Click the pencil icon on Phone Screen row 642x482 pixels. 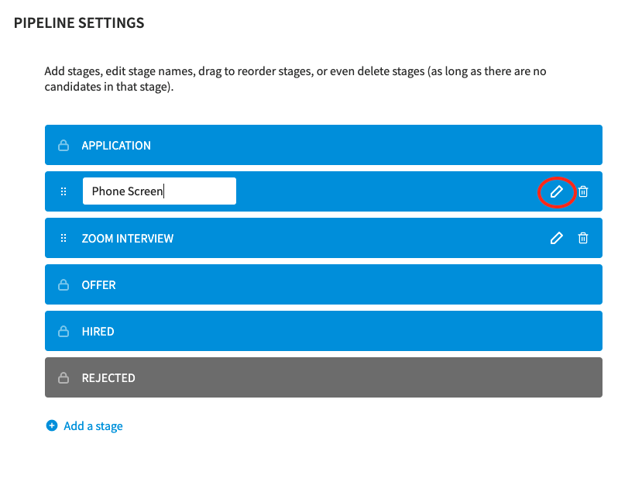[557, 191]
